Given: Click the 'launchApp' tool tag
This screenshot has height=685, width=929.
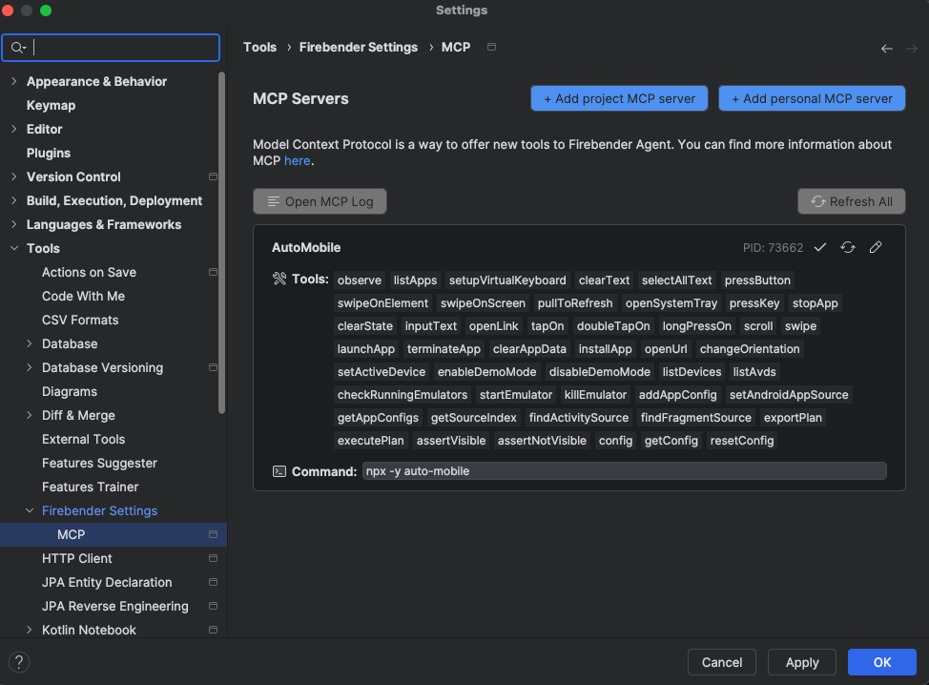Looking at the screenshot, I should (365, 349).
